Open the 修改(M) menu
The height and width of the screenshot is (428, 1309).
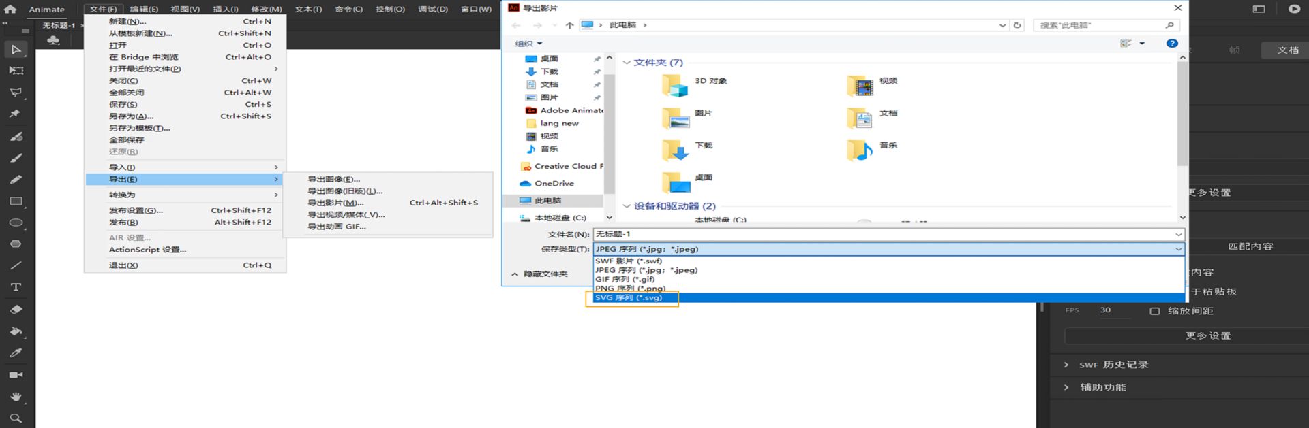pos(267,9)
